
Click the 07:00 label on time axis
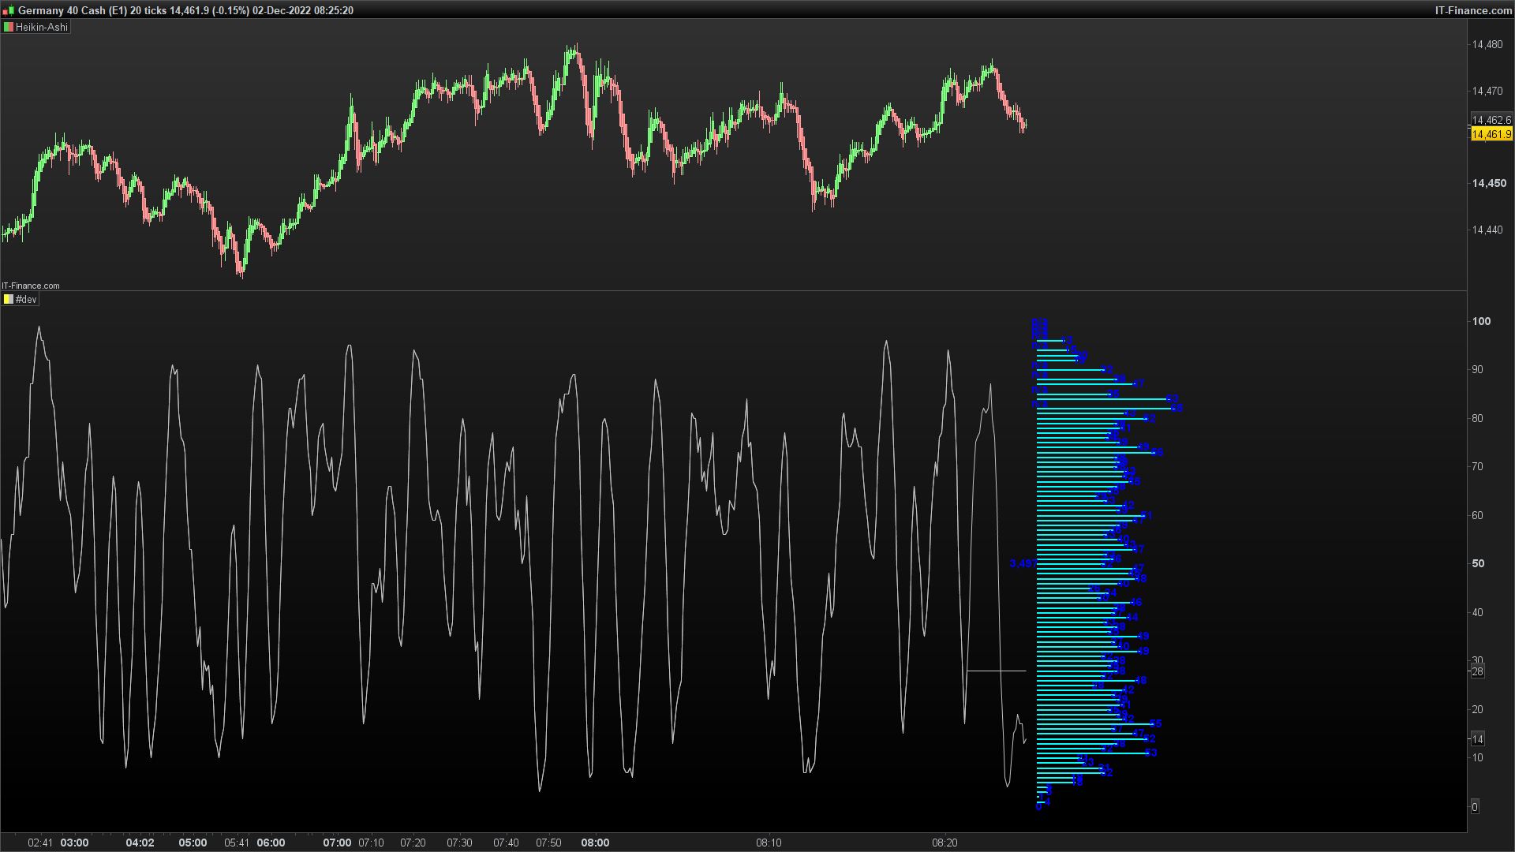337,843
